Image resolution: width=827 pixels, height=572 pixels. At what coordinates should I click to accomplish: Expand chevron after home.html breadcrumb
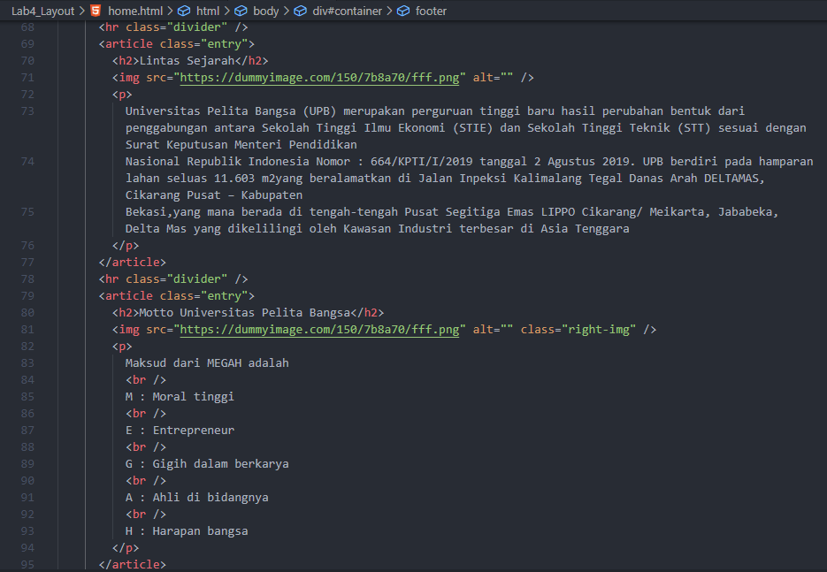[x=170, y=11]
